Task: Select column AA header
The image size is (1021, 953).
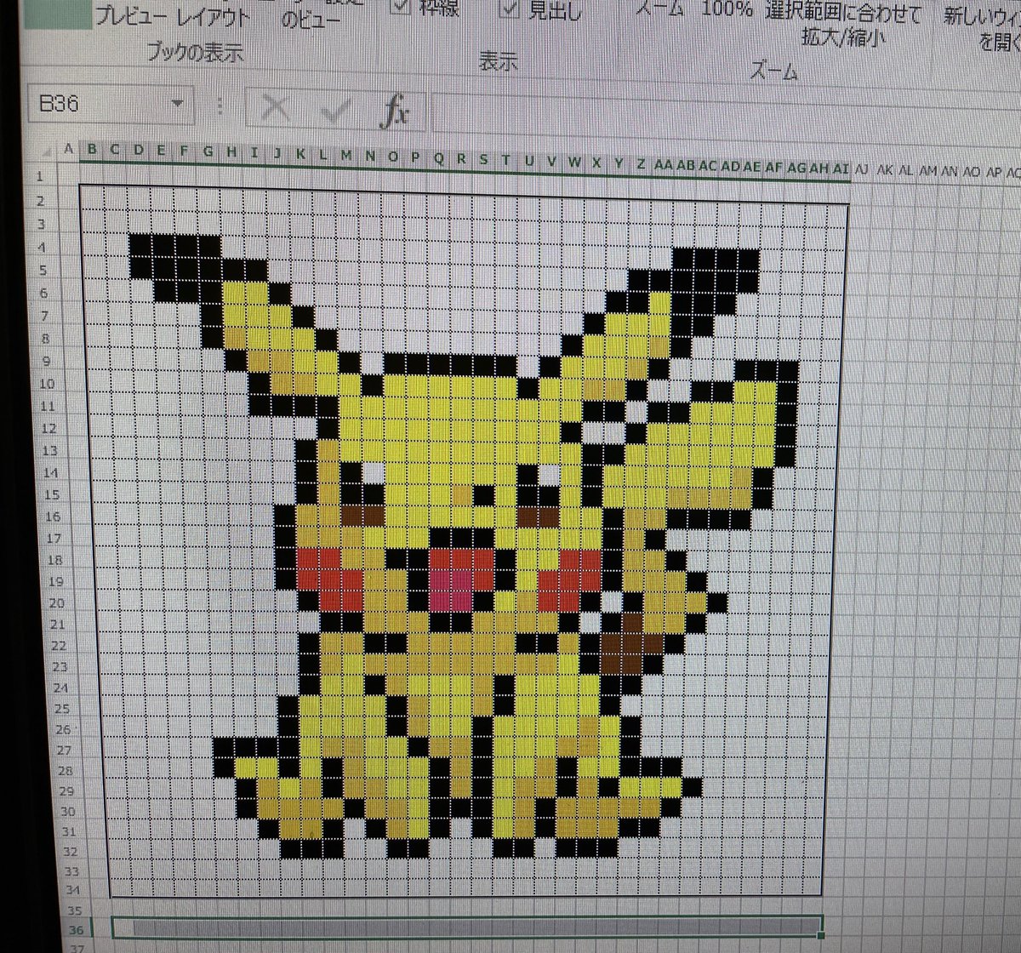Action: 663,163
